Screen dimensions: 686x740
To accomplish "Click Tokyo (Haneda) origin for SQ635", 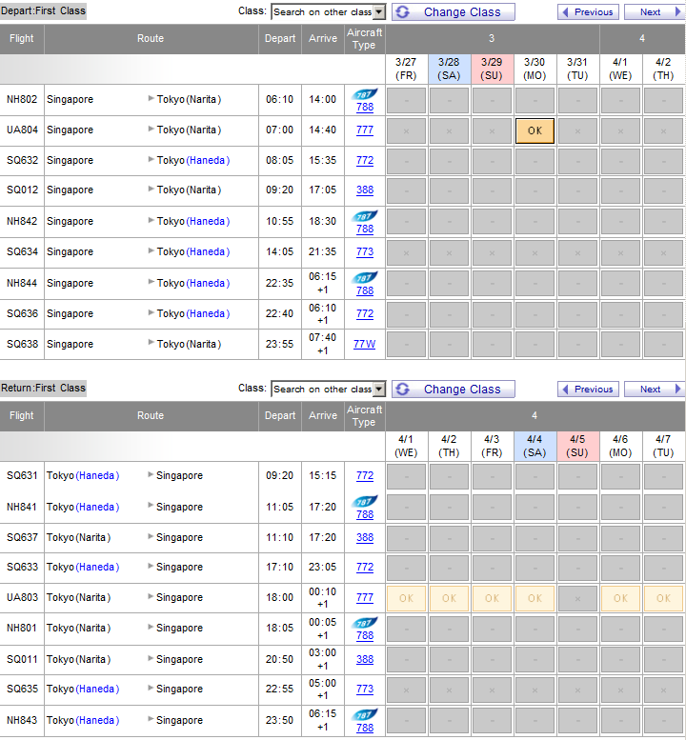I will pyautogui.click(x=83, y=689).
